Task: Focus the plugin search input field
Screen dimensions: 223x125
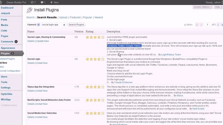Action: pyautogui.click(x=52, y=25)
